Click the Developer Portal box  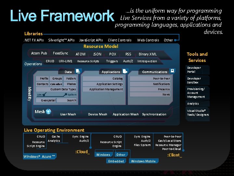click(x=198, y=70)
